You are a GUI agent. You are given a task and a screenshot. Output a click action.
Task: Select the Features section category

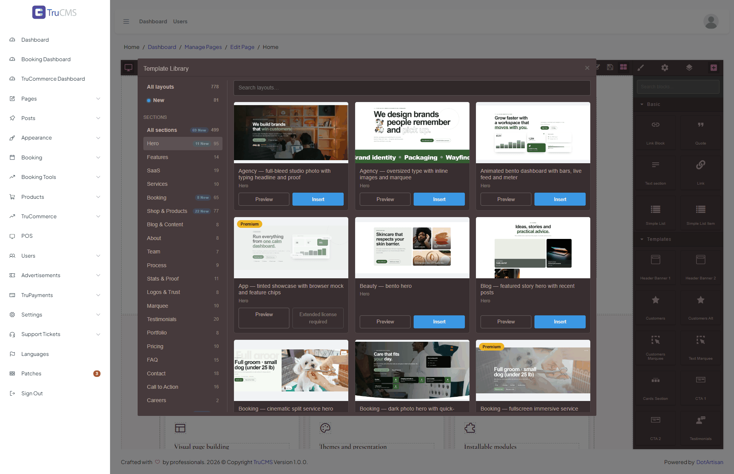tap(183, 157)
